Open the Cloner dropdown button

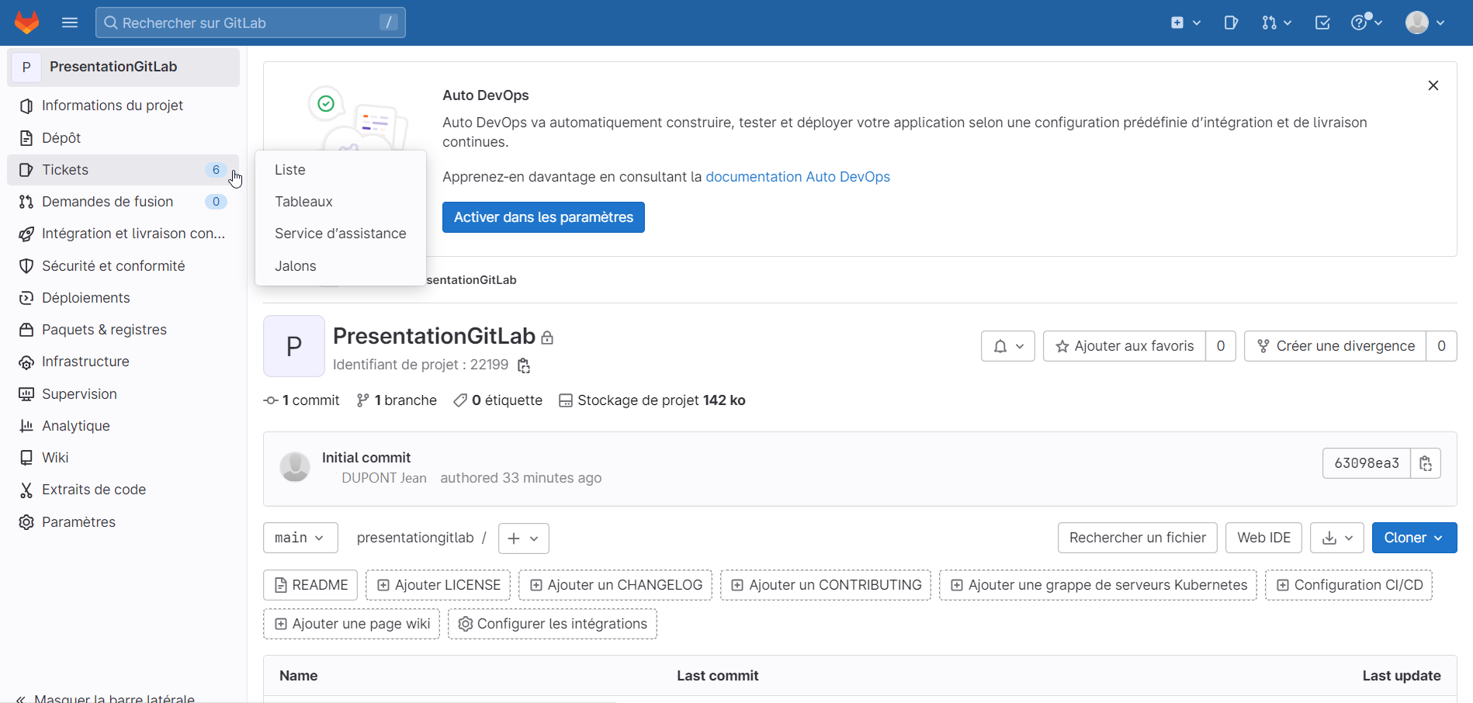1414,538
